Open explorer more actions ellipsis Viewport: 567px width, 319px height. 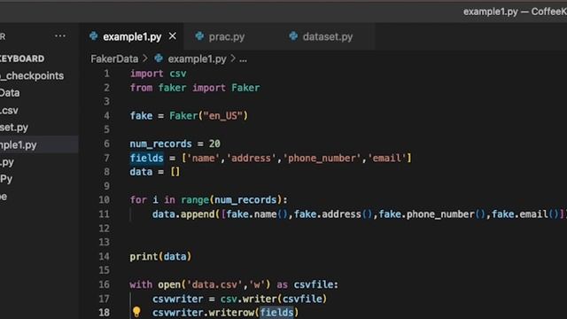(60, 35)
